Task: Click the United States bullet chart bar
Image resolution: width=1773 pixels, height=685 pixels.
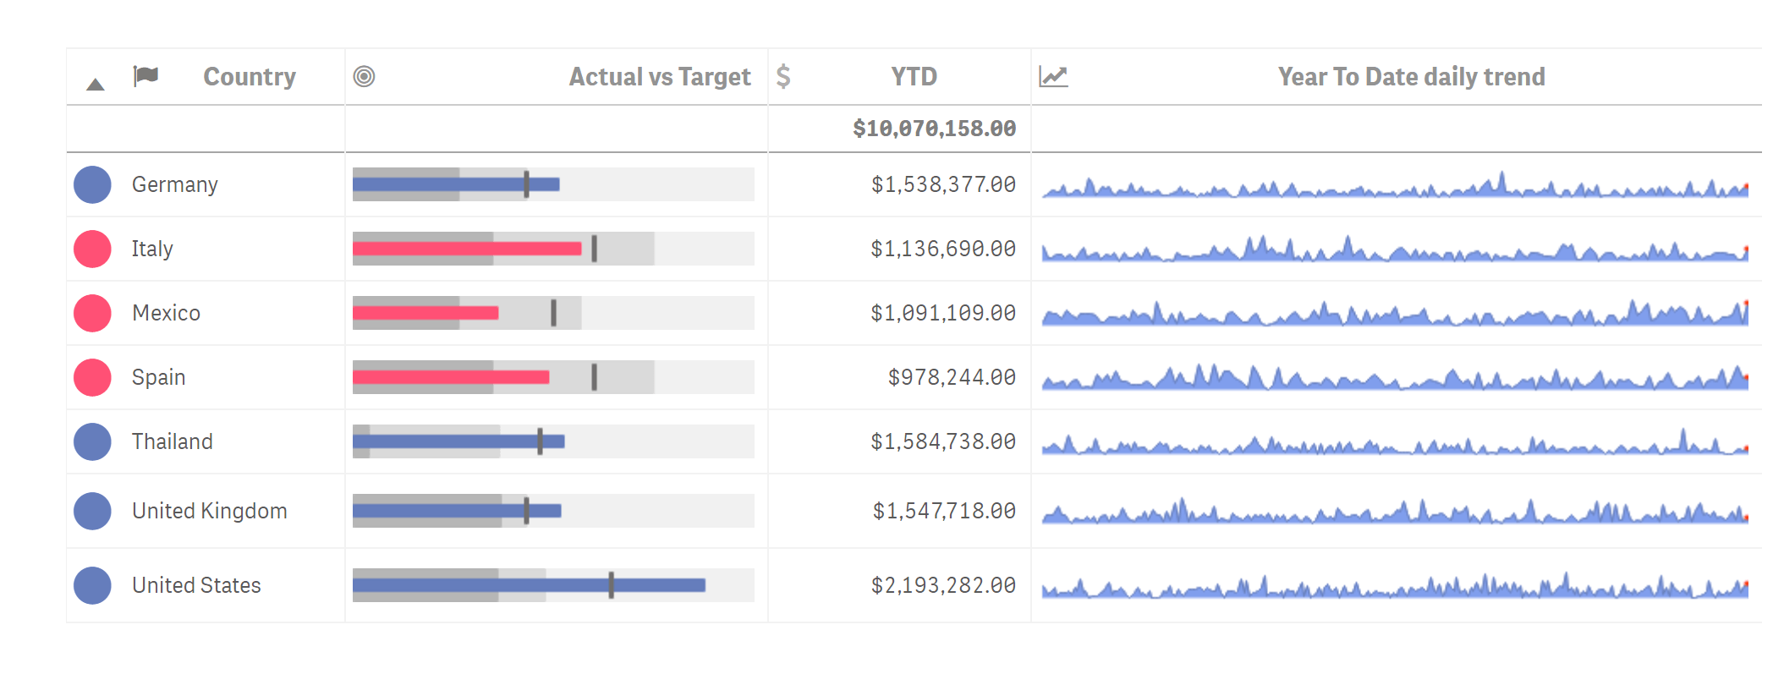Action: (529, 585)
